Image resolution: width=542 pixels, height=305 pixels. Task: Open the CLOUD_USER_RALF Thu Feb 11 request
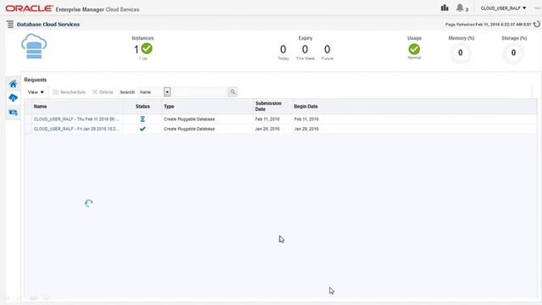76,119
